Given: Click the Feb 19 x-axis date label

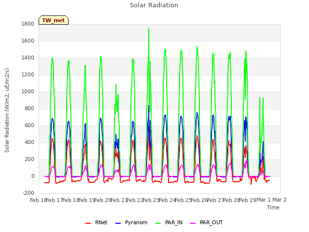Looking at the screenshot, I should tap(87, 200).
